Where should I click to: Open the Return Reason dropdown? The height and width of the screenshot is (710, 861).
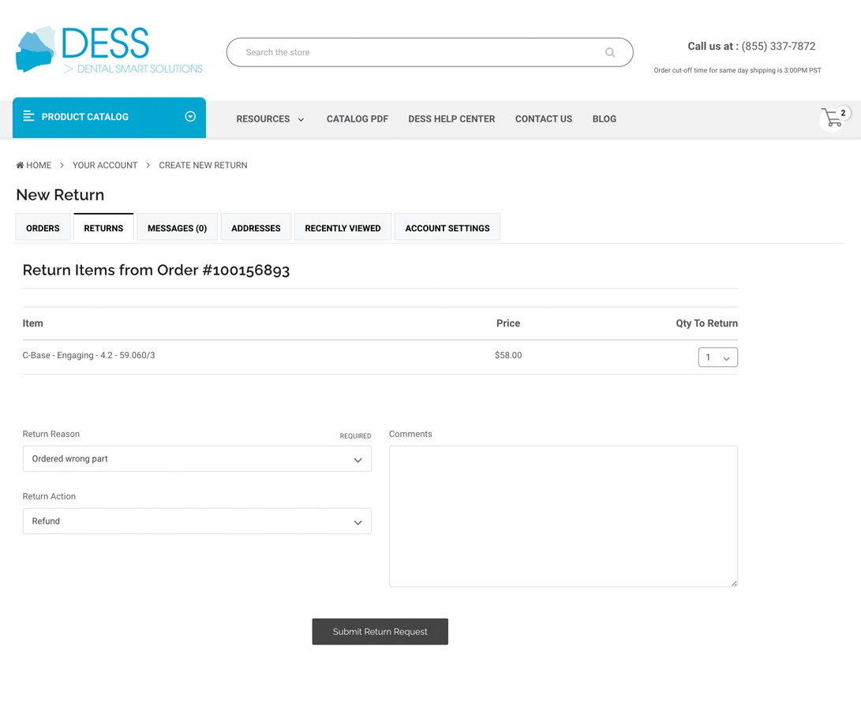[197, 458]
